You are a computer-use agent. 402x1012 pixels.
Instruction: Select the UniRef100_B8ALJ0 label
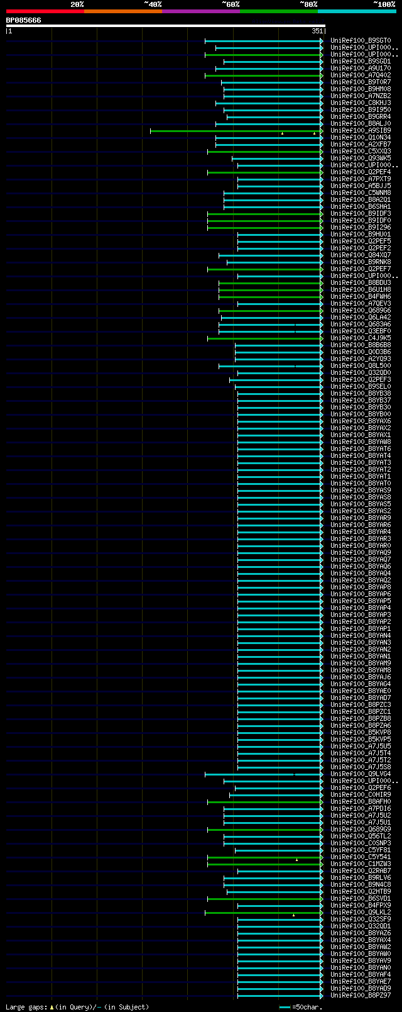click(x=361, y=124)
